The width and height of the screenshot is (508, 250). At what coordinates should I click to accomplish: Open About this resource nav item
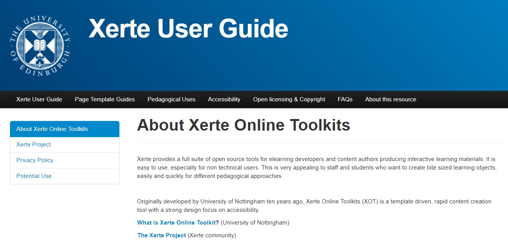tap(391, 99)
